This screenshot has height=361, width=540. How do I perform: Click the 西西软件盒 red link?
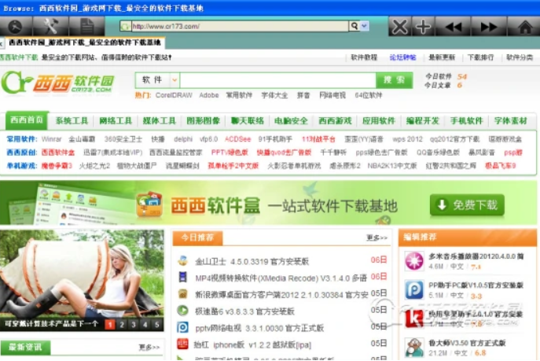pyautogui.click(x=58, y=153)
